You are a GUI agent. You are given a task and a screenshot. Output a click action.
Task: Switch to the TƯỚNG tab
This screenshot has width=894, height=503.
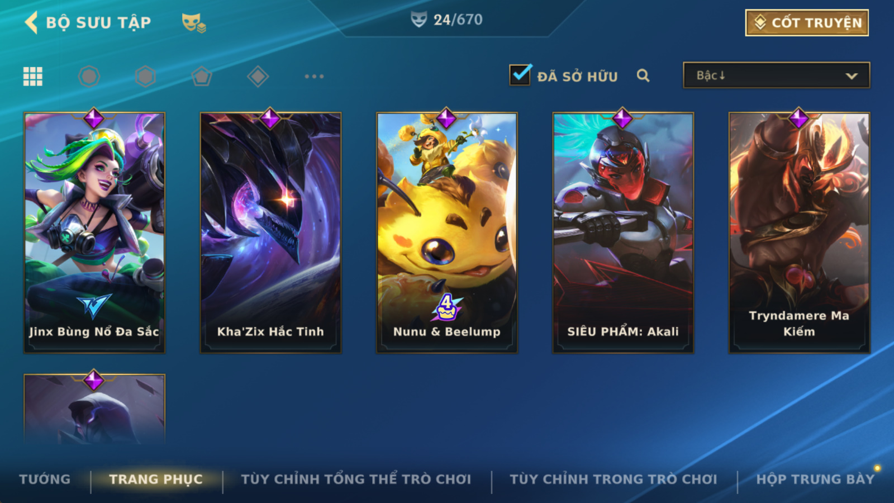(45, 479)
